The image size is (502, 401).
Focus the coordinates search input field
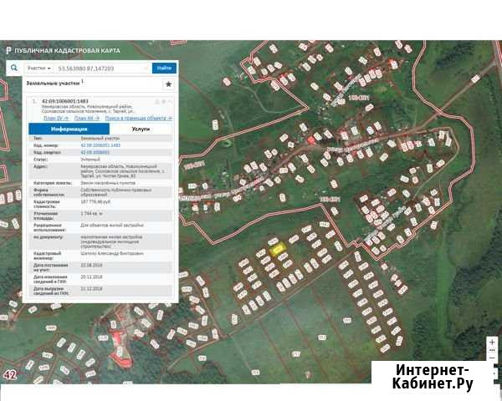[x=101, y=69]
